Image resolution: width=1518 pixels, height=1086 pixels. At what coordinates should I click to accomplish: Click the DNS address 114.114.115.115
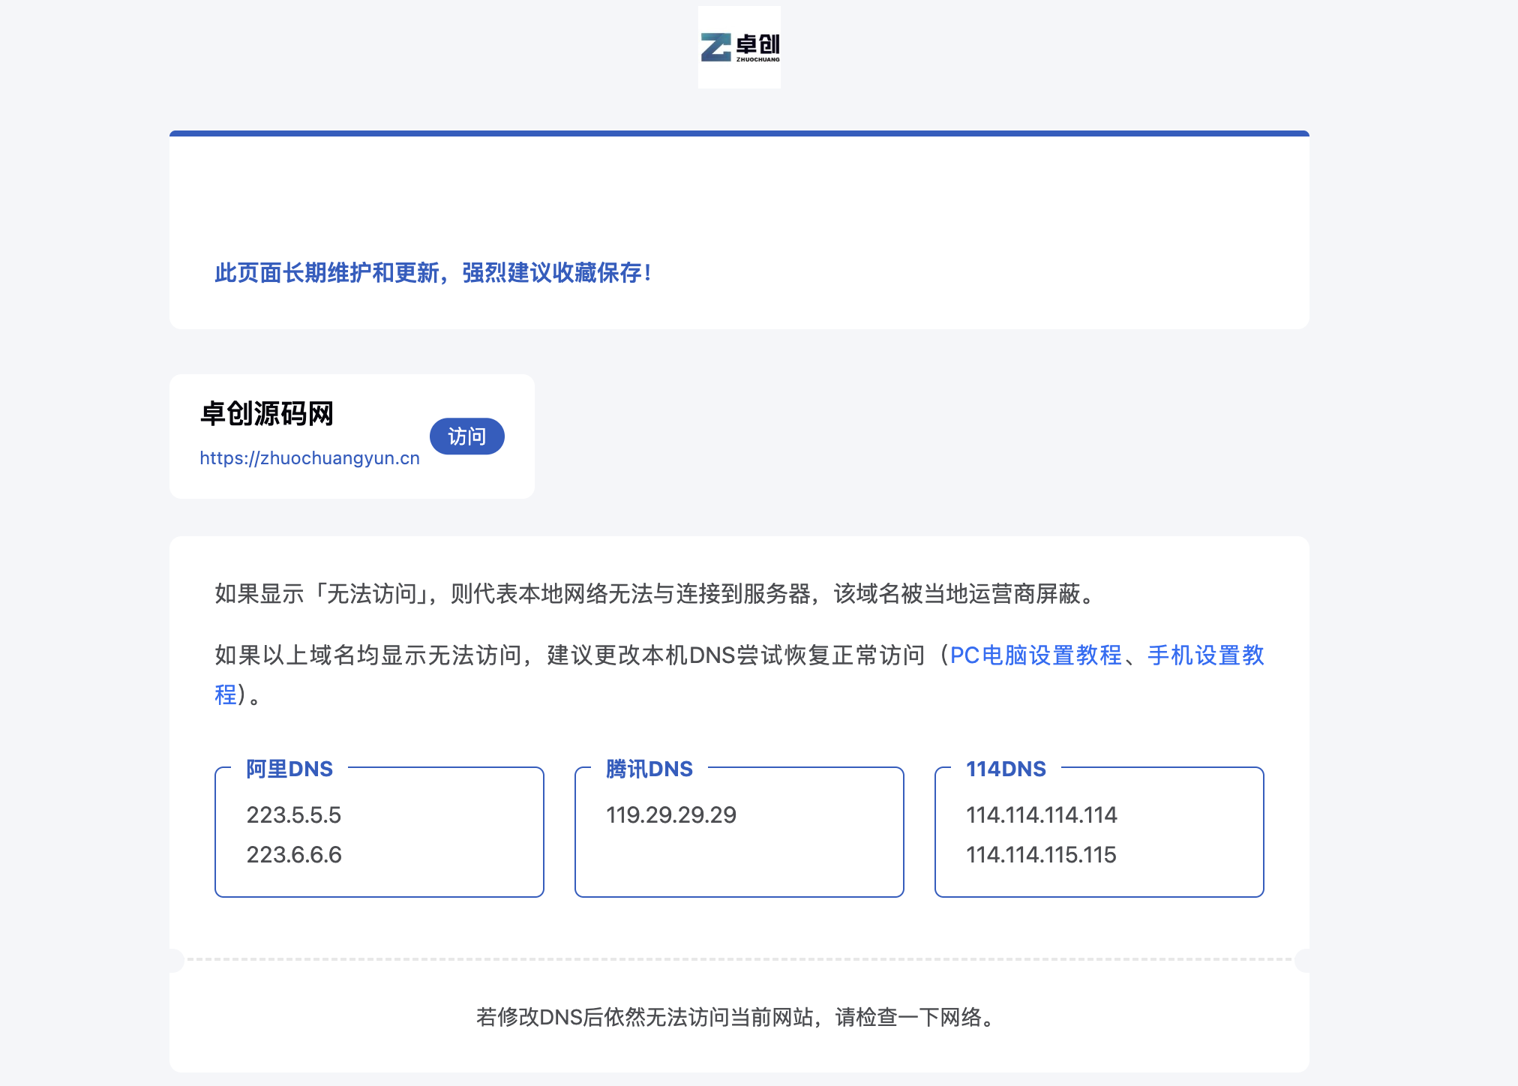pos(1041,854)
